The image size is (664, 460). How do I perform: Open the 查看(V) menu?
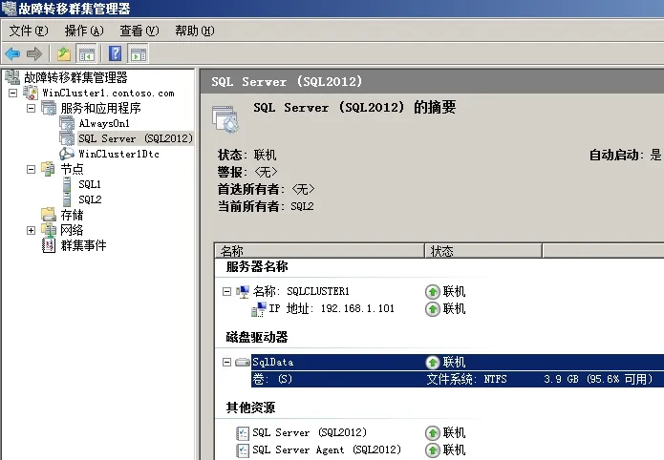pyautogui.click(x=139, y=31)
